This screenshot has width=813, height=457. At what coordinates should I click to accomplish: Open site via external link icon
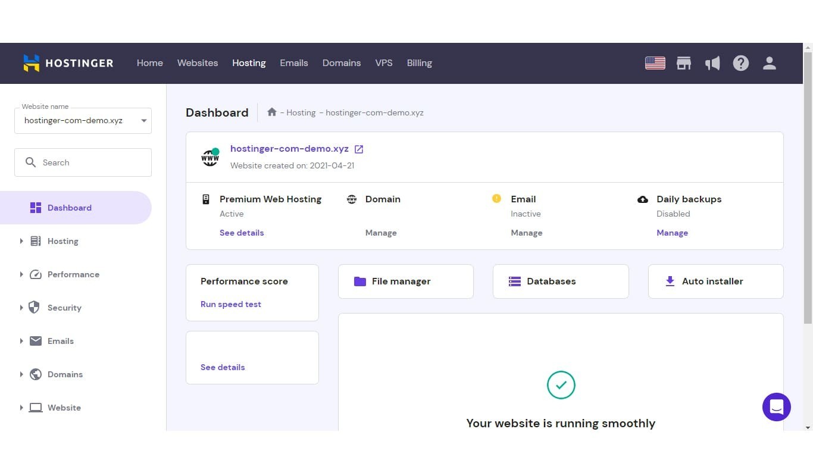click(359, 149)
